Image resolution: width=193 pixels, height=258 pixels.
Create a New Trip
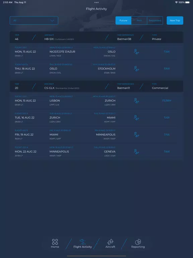(175, 20)
